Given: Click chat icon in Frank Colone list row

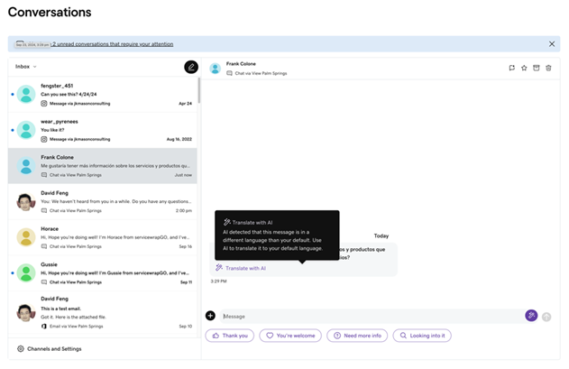Looking at the screenshot, I should click(x=44, y=175).
